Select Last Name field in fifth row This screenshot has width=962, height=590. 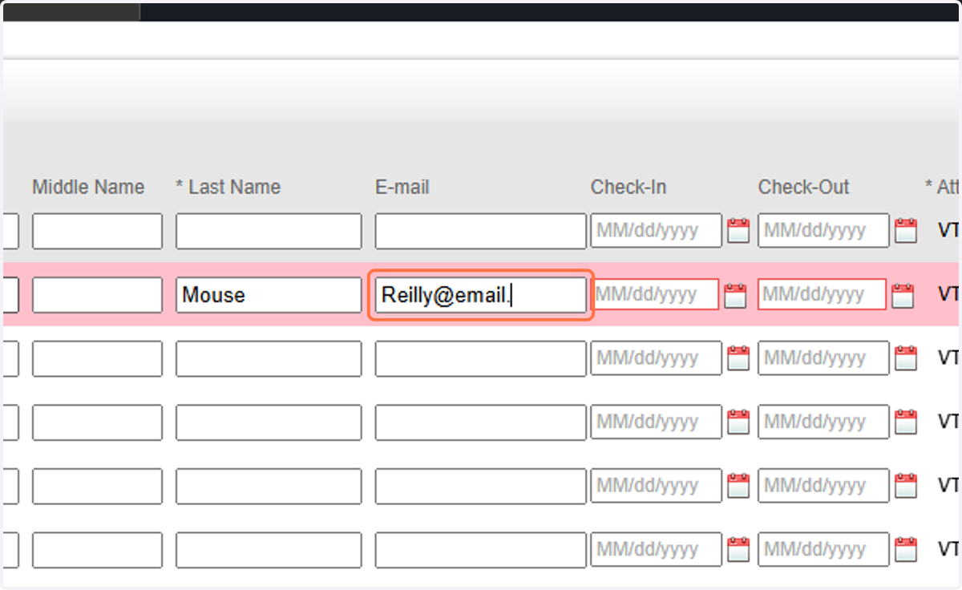coord(269,486)
